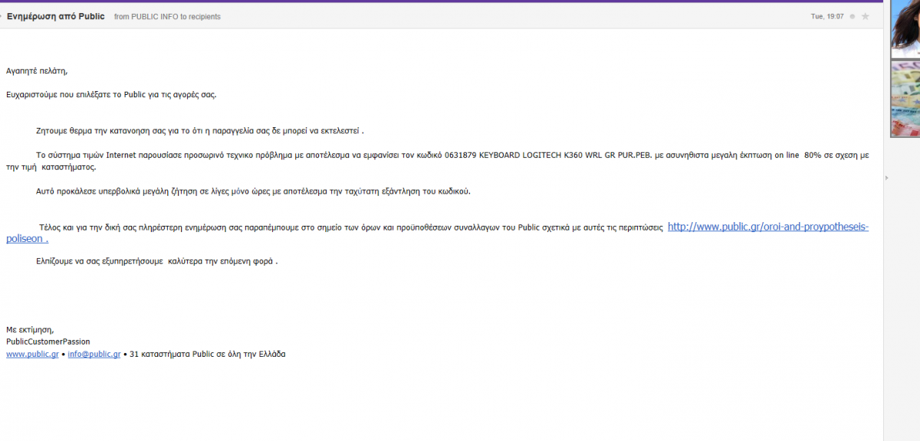This screenshot has width=920, height=441.
Task: Click the poliseon continuation of the terms link
Action: click(x=28, y=239)
